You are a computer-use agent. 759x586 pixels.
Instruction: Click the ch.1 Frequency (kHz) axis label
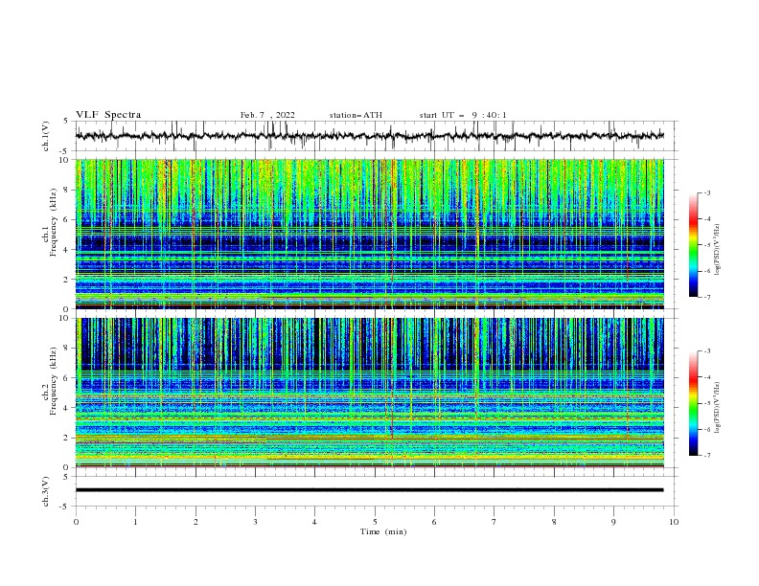50,234
